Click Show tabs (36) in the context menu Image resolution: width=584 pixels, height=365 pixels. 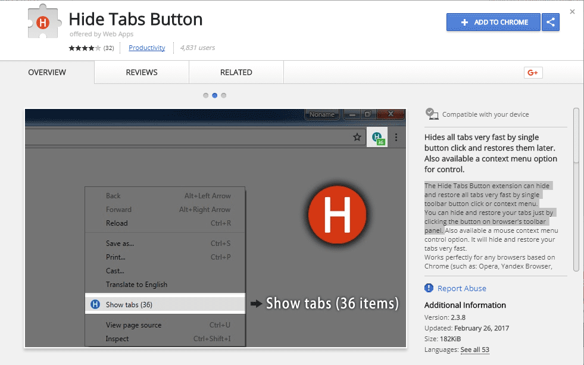click(x=165, y=304)
